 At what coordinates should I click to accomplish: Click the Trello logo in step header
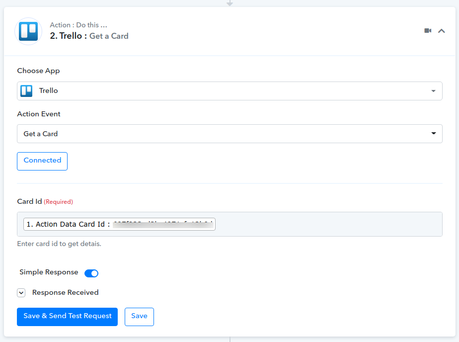coord(28,31)
